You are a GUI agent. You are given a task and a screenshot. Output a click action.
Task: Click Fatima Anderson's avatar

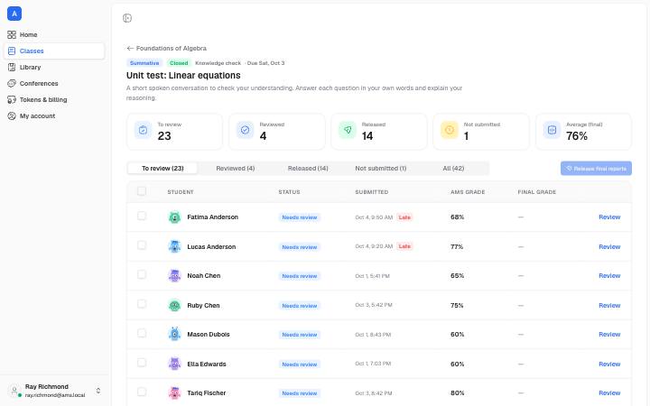[x=174, y=217]
